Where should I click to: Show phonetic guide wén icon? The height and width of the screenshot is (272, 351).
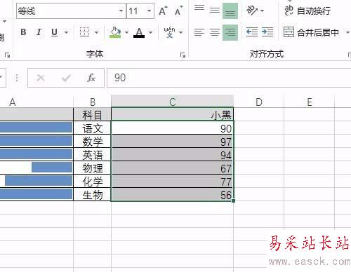click(x=169, y=32)
